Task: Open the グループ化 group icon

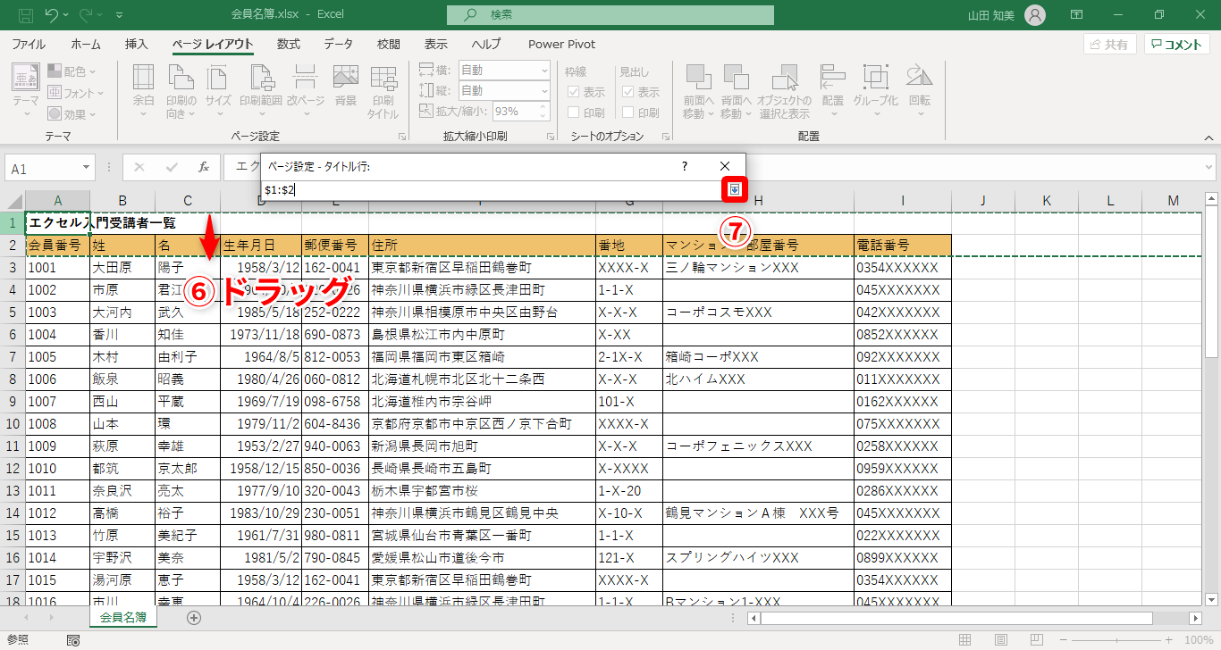Action: tap(875, 92)
